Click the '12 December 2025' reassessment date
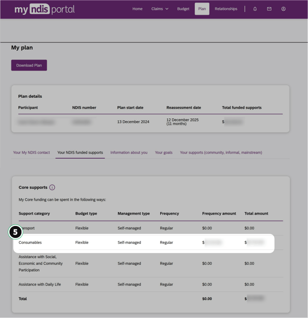Viewport: 308px width, 318px height. click(183, 120)
